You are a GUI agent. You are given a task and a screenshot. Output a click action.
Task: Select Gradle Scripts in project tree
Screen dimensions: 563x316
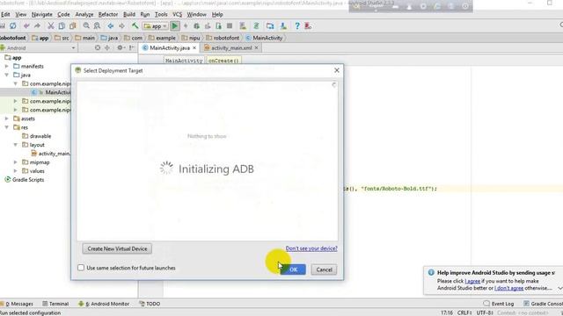click(24, 179)
